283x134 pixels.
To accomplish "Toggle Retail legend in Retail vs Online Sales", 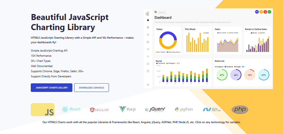I will (x=254, y=33).
